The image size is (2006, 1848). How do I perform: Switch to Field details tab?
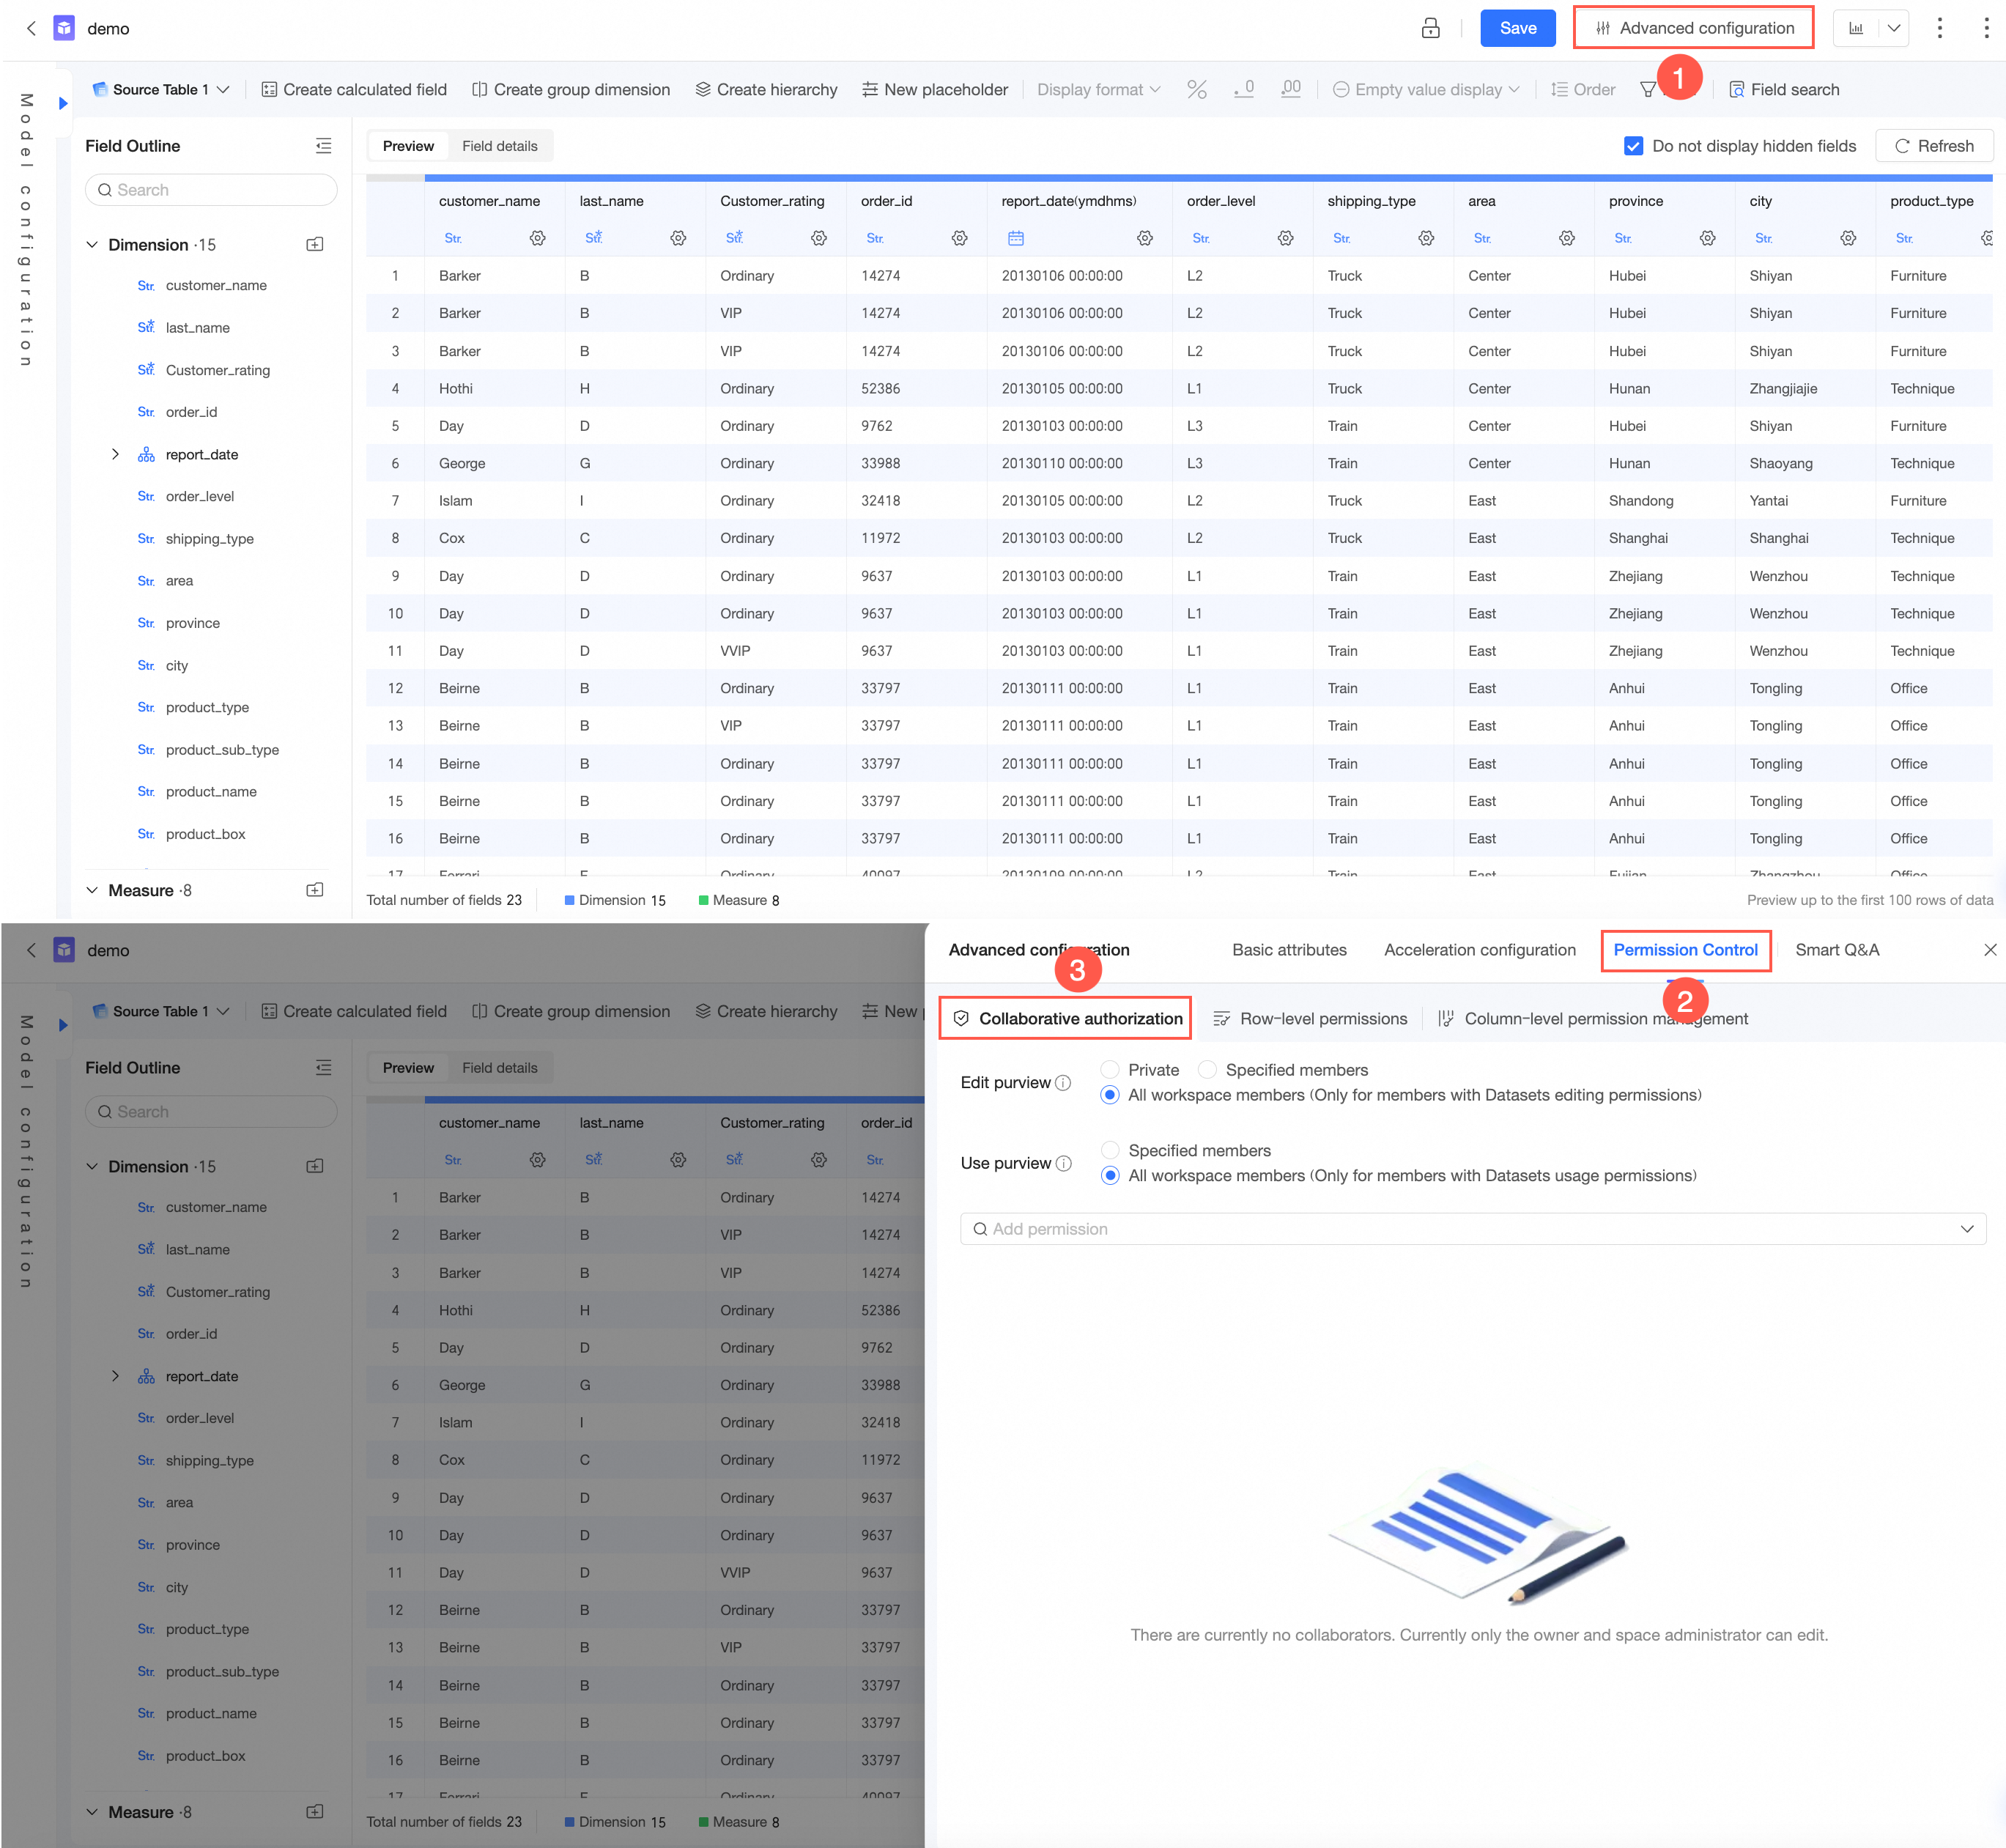click(499, 146)
